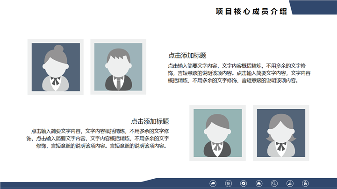Click the settings gear icon
Screen dimensions: 337x189
(x=244, y=183)
